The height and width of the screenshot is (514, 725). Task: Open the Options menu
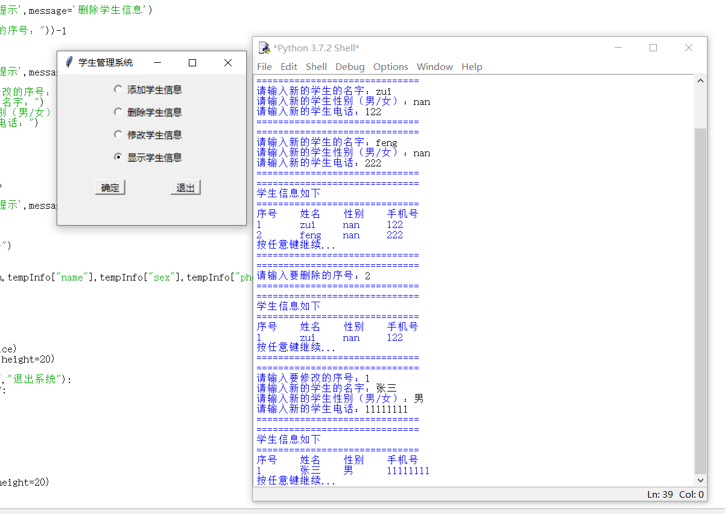tap(390, 66)
